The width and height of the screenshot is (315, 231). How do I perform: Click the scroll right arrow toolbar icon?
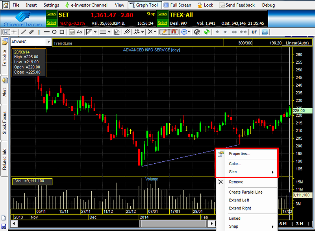point(225,32)
